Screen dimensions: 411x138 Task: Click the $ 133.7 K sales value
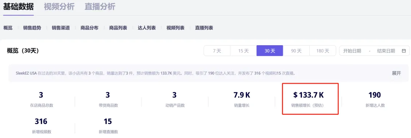click(309, 95)
